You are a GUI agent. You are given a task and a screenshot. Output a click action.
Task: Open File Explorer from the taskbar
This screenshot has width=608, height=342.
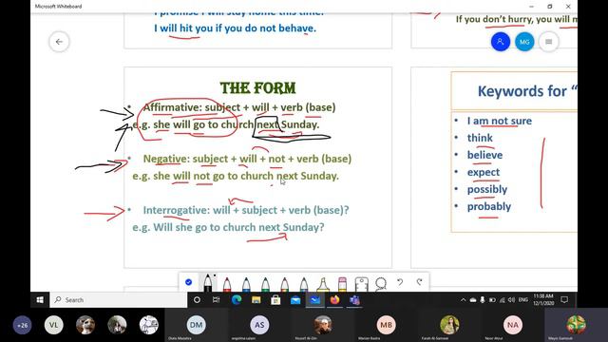point(256,300)
